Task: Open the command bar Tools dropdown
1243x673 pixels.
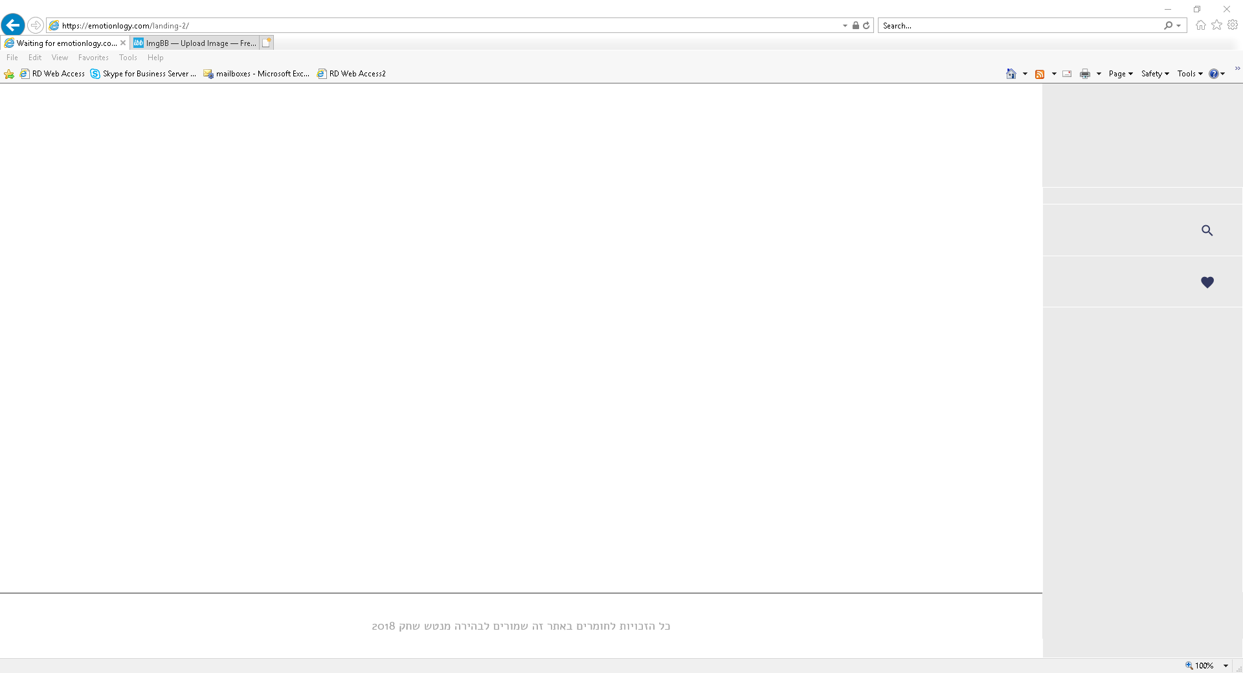Action: pyautogui.click(x=1190, y=74)
